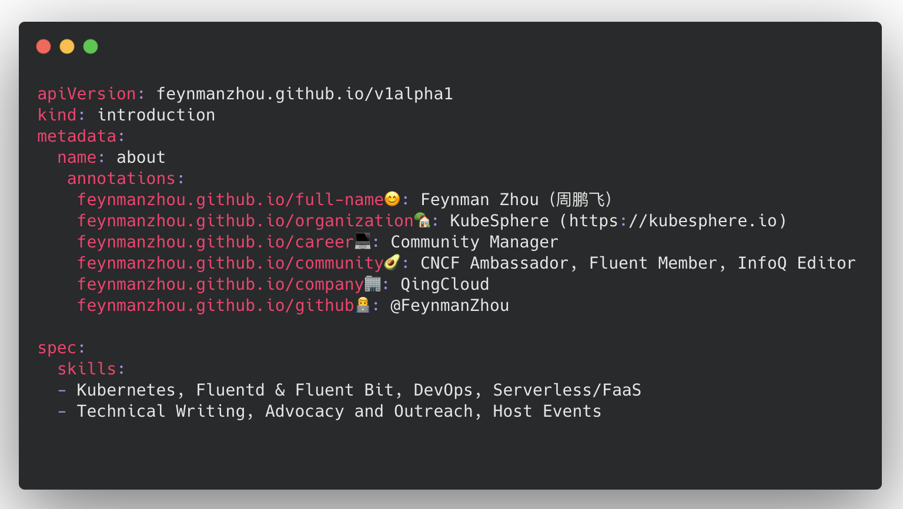
Task: Click the green maximize window dot
Action: point(91,46)
